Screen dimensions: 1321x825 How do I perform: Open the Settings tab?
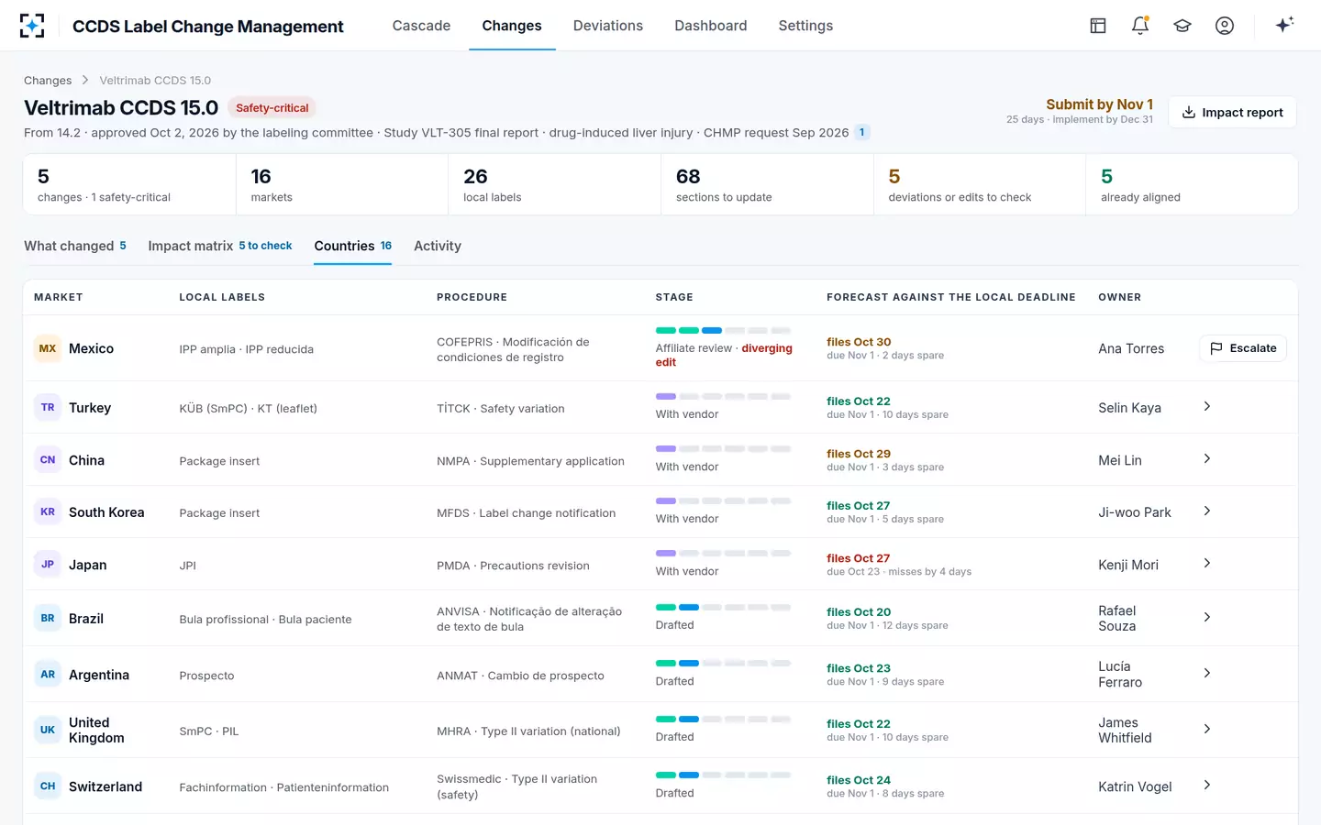(x=805, y=26)
